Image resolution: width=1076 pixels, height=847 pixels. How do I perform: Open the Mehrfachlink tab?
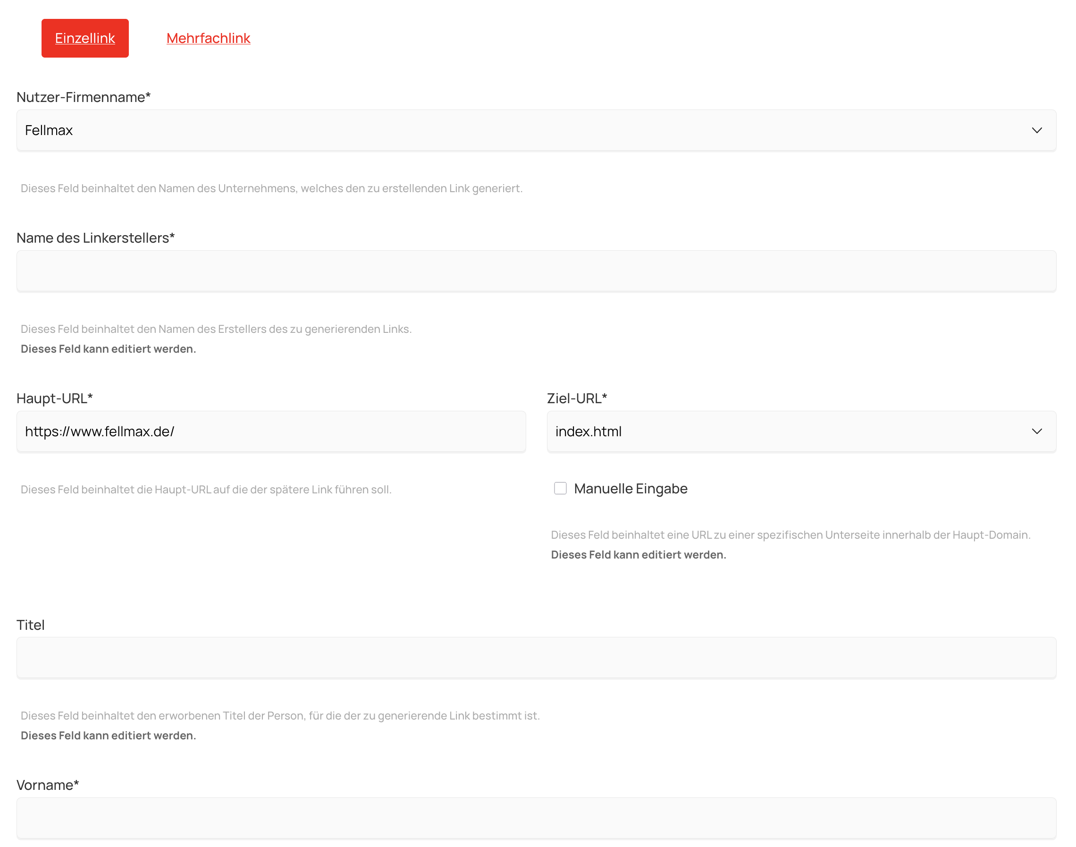click(208, 38)
